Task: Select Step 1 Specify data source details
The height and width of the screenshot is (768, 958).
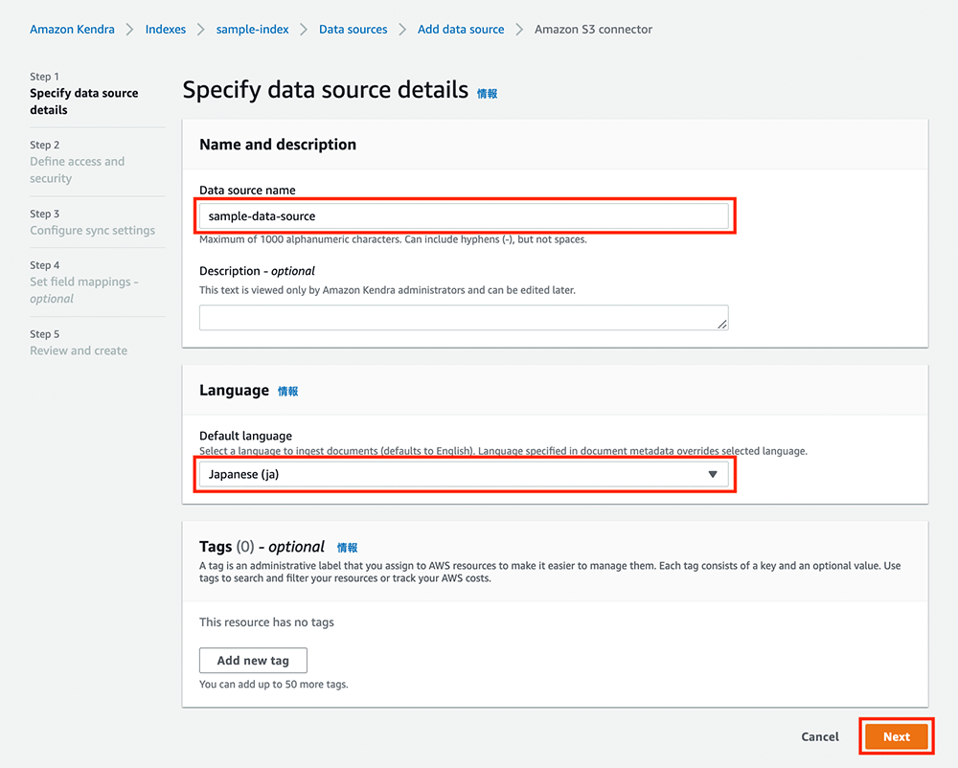Action: [84, 102]
